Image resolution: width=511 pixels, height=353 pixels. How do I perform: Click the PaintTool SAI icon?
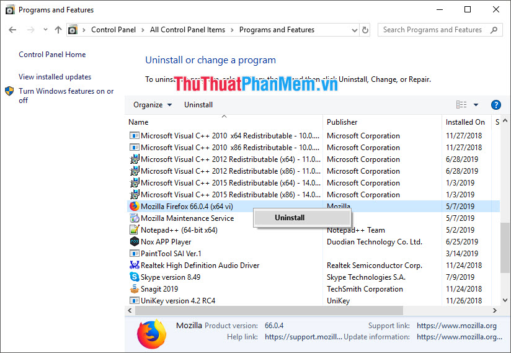(x=135, y=253)
